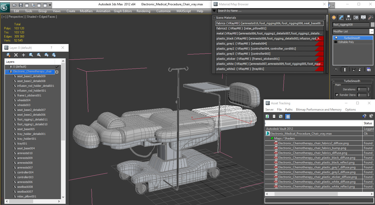Toggle the TurboSmooth modifier lightbulb
This screenshot has height=205, width=375.
tap(336, 38)
